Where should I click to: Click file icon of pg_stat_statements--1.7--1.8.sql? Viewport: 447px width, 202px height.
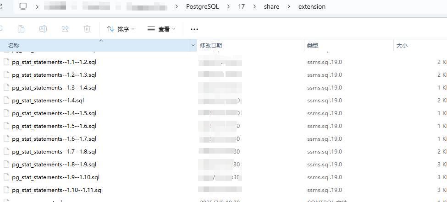tap(6, 151)
